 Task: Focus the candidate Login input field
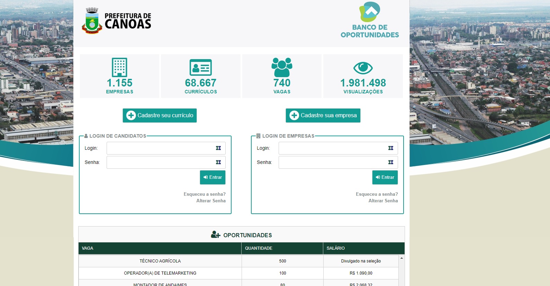pos(166,148)
